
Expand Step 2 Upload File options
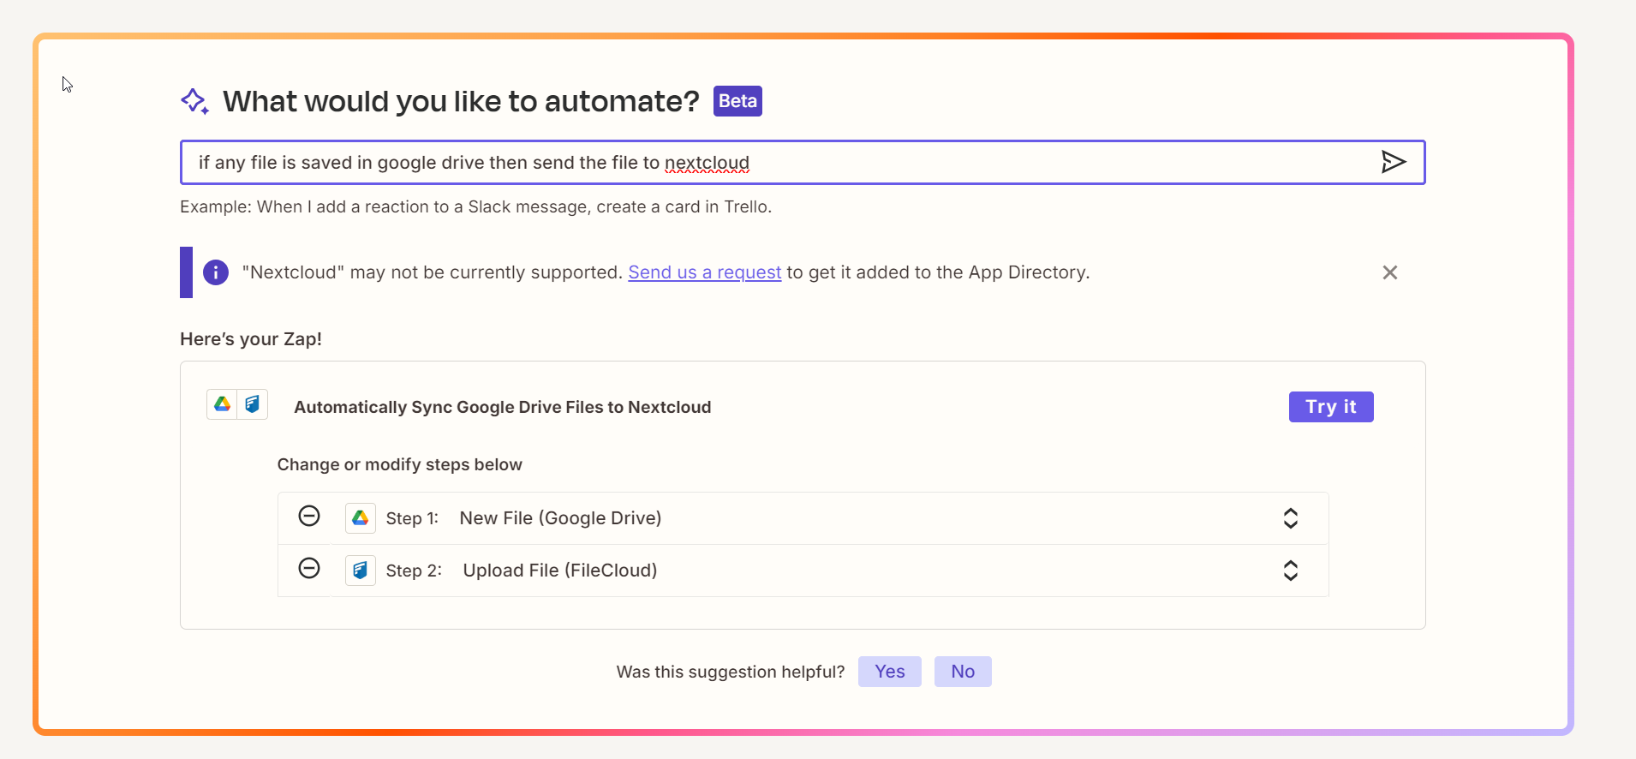[1290, 571]
